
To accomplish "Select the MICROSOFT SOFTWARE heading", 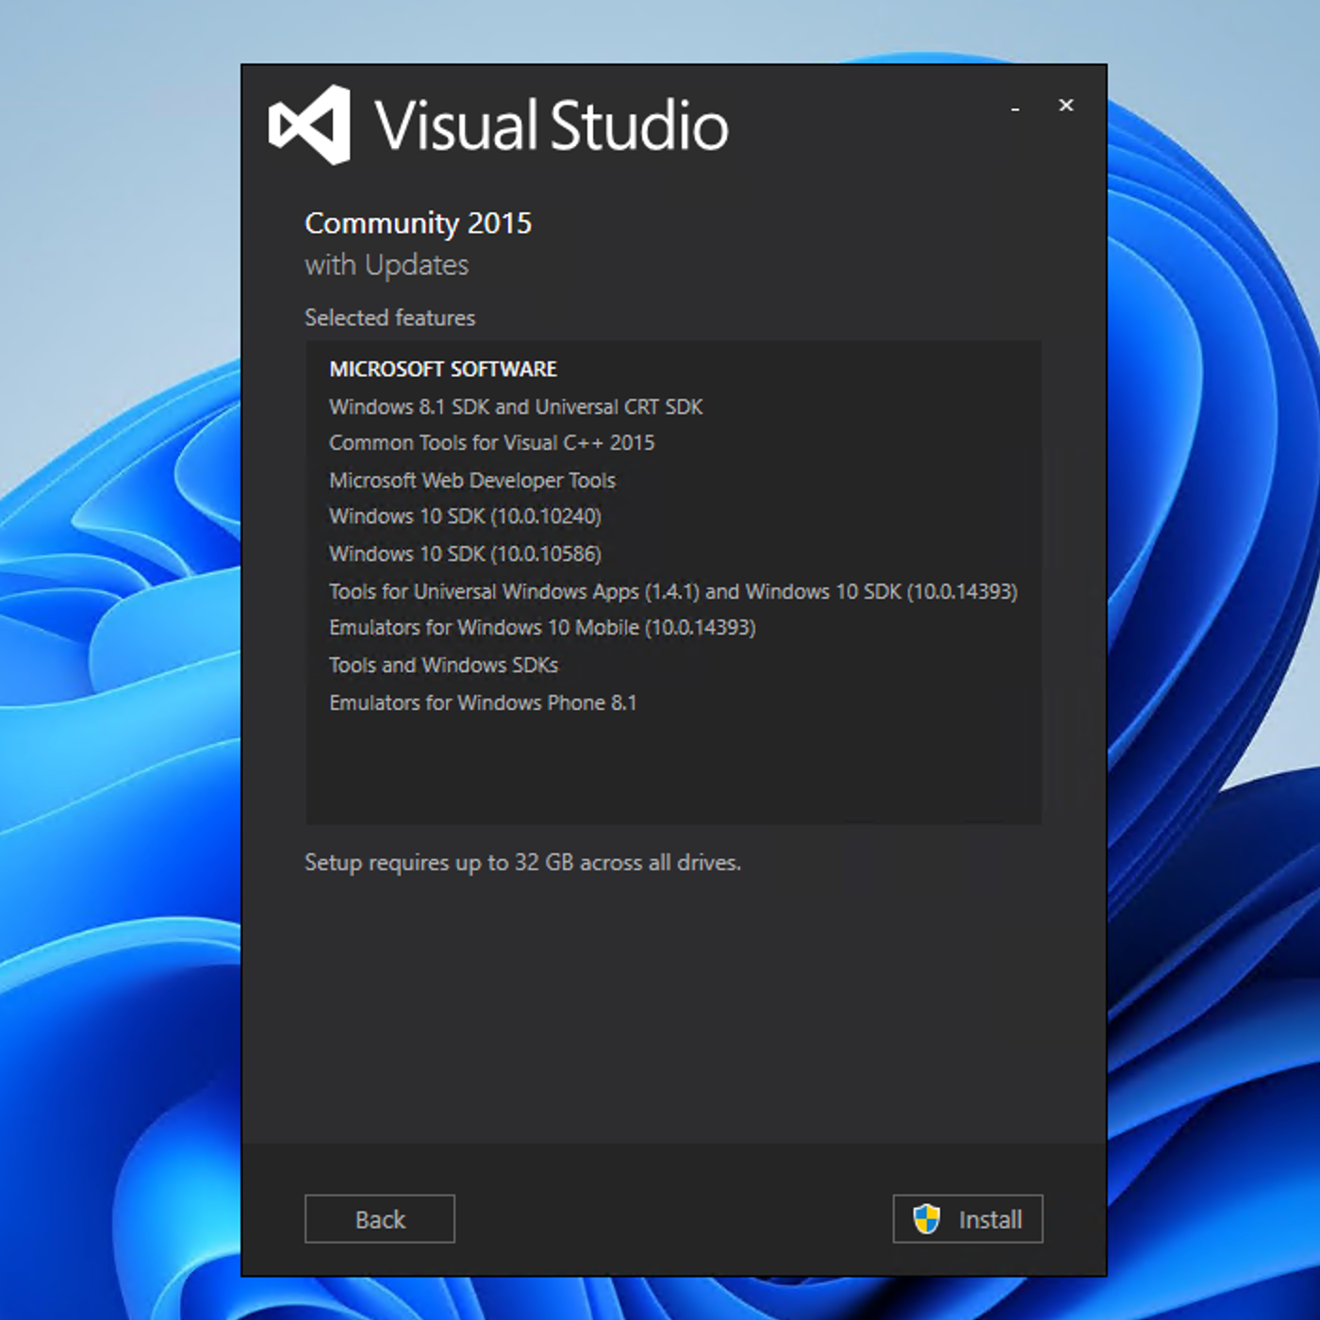I will [443, 369].
